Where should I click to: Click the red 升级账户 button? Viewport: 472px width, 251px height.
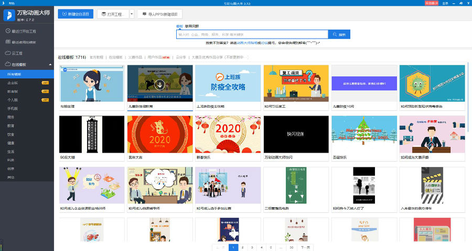click(431, 3)
